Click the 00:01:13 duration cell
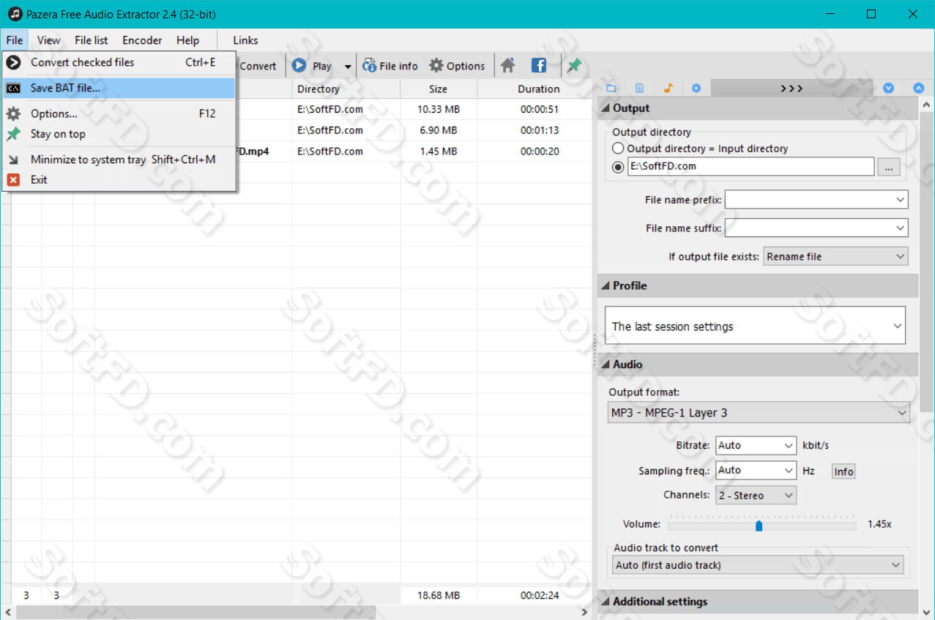 point(540,130)
